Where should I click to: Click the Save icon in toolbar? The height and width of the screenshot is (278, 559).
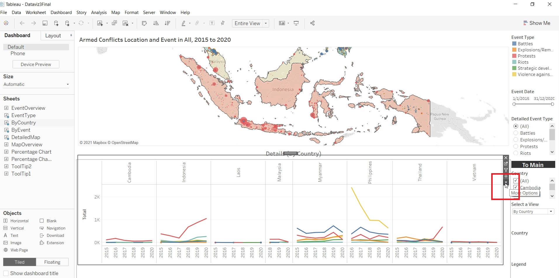[45, 23]
